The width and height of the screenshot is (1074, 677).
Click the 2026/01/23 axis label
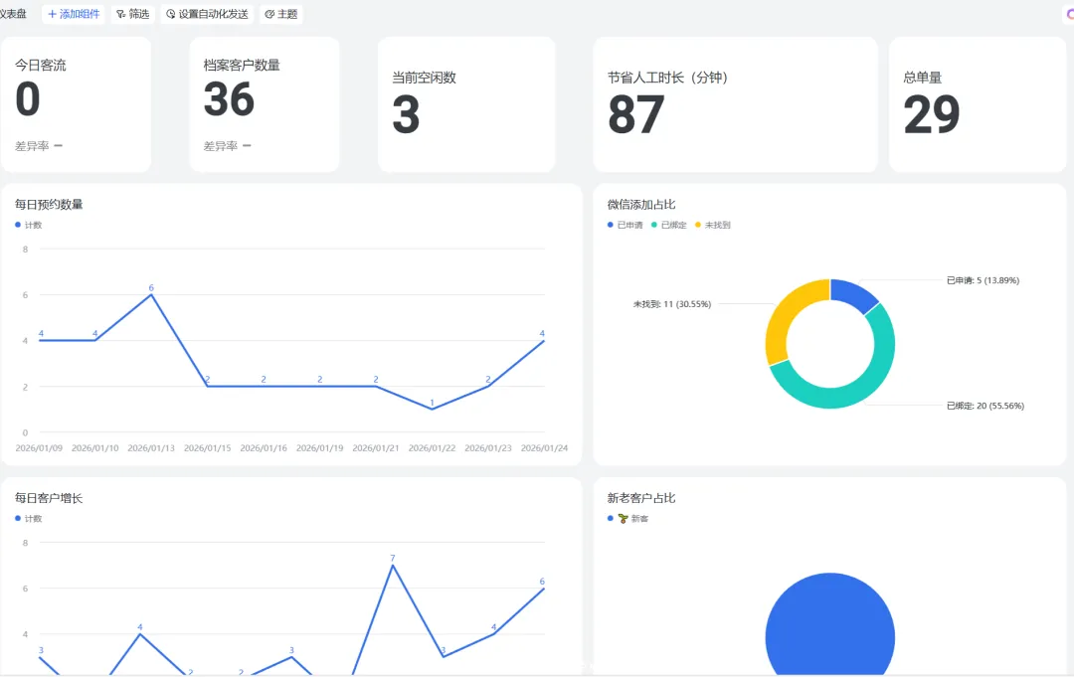[x=488, y=447]
